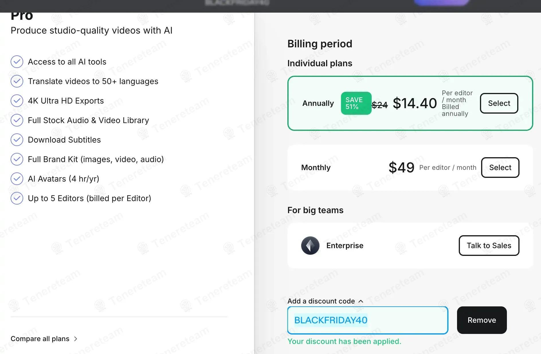Click the checkmark icon beside Access to all AI tools

[x=17, y=62]
